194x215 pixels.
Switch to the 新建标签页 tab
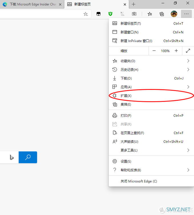(x=97, y=4)
